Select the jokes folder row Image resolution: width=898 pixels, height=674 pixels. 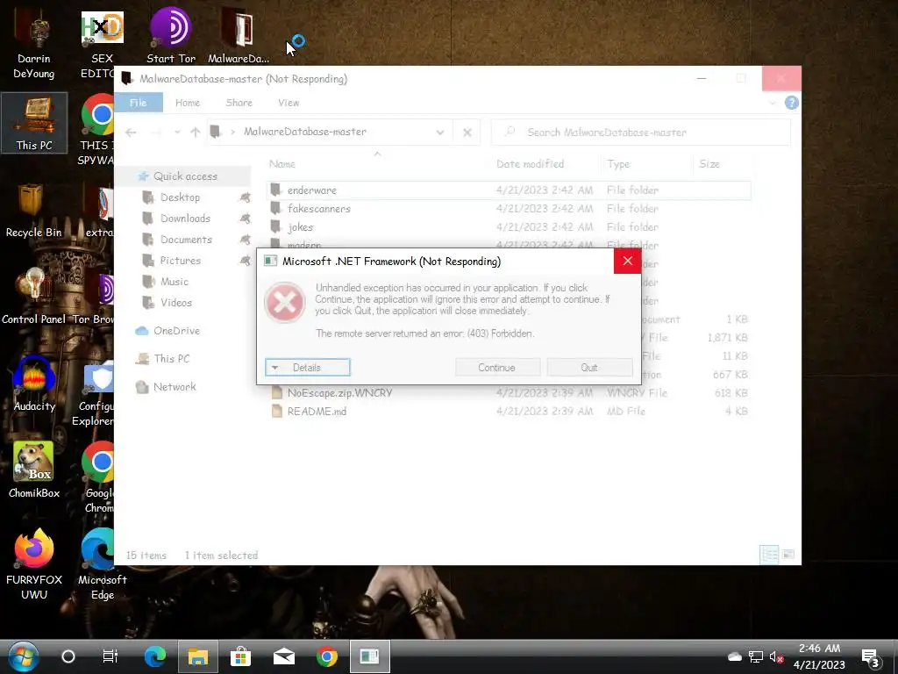(509, 227)
